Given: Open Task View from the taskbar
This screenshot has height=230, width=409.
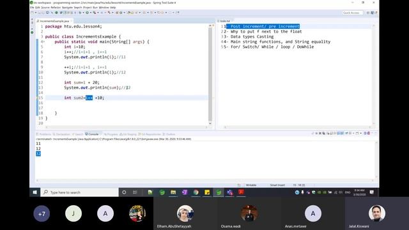Looking at the screenshot, I should point(135,192).
